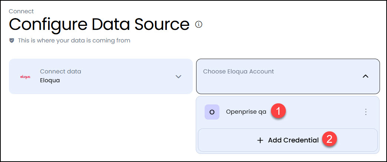This screenshot has height=162, width=387.
Task: Click the plus icon on Add Credential
Action: 260,140
